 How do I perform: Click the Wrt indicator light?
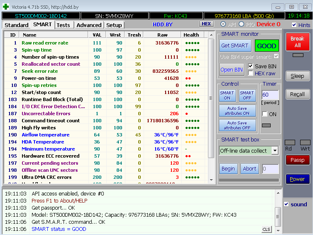click(305, 142)
